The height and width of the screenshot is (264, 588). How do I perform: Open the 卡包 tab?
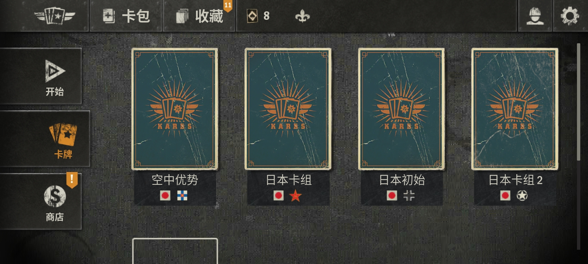pos(126,16)
